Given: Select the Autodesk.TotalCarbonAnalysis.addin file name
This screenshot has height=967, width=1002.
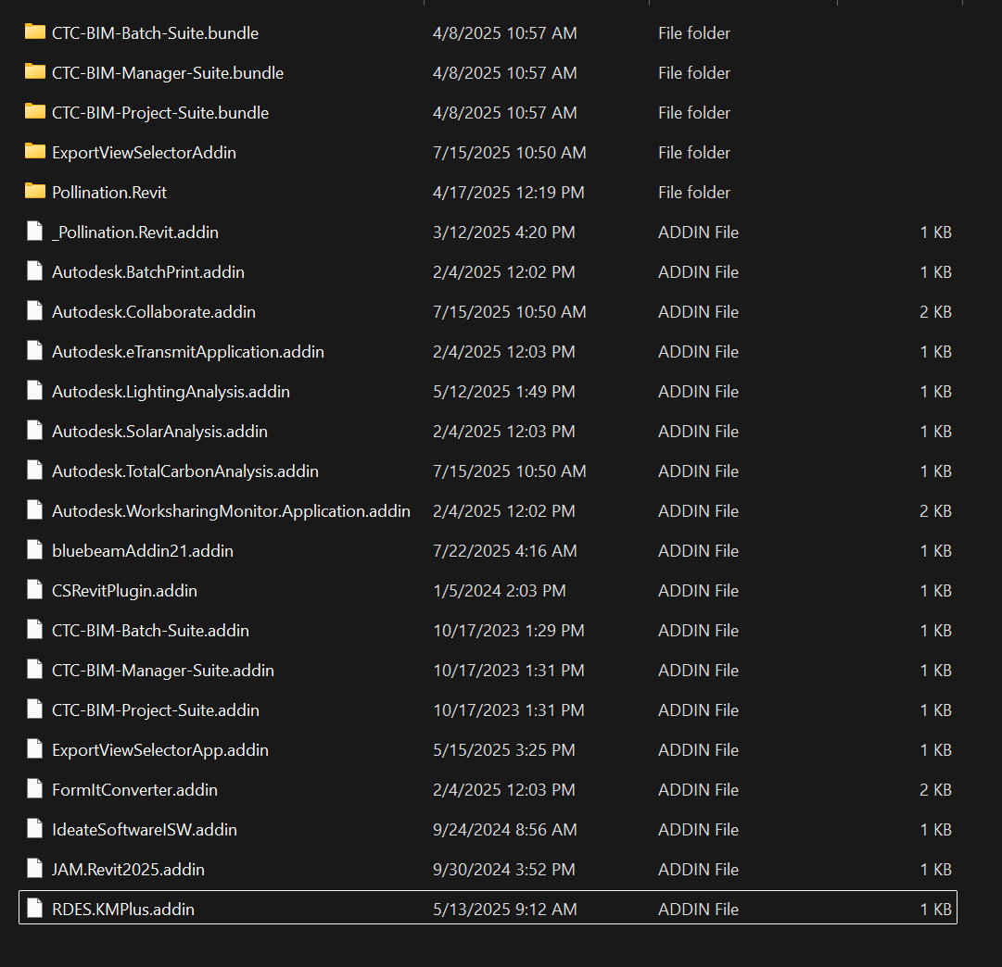Looking at the screenshot, I should 185,471.
